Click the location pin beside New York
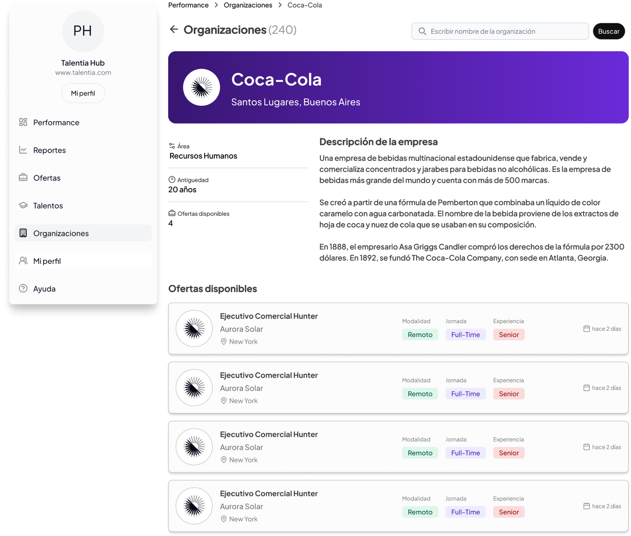Image resolution: width=631 pixels, height=536 pixels. pyautogui.click(x=223, y=341)
